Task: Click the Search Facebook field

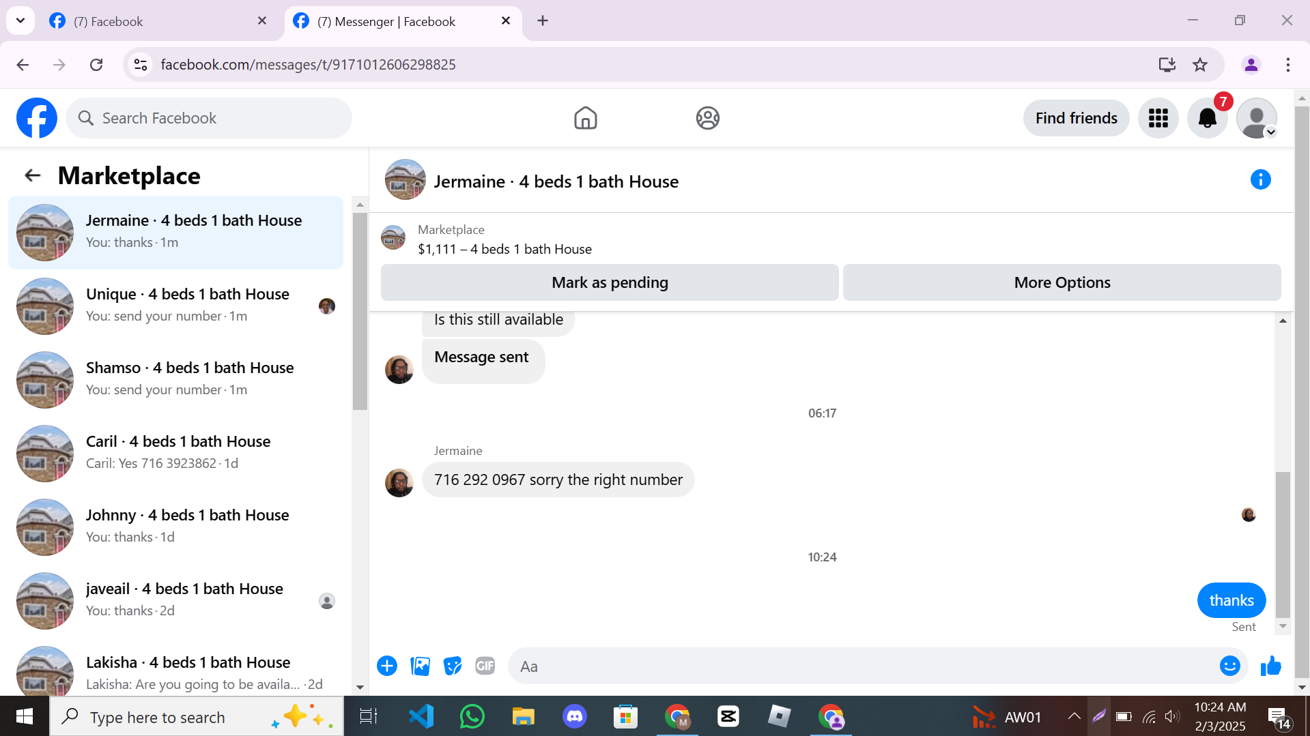Action: pos(209,118)
